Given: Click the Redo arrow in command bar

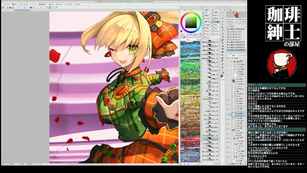Looking at the screenshot, I should [21, 7].
